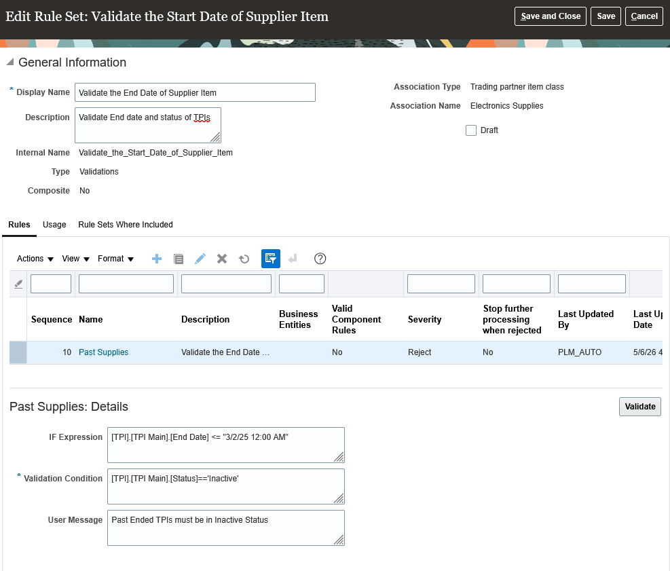Click the Display Name input field
This screenshot has width=670, height=571.
click(195, 92)
